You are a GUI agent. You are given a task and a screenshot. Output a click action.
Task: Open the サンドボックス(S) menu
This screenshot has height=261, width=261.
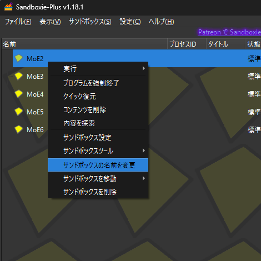click(x=90, y=22)
